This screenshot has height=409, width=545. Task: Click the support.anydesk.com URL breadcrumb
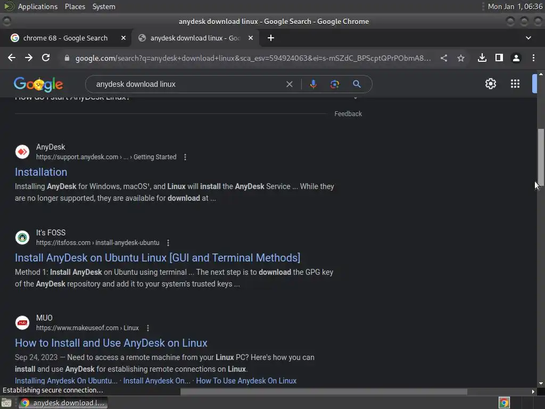(x=106, y=157)
